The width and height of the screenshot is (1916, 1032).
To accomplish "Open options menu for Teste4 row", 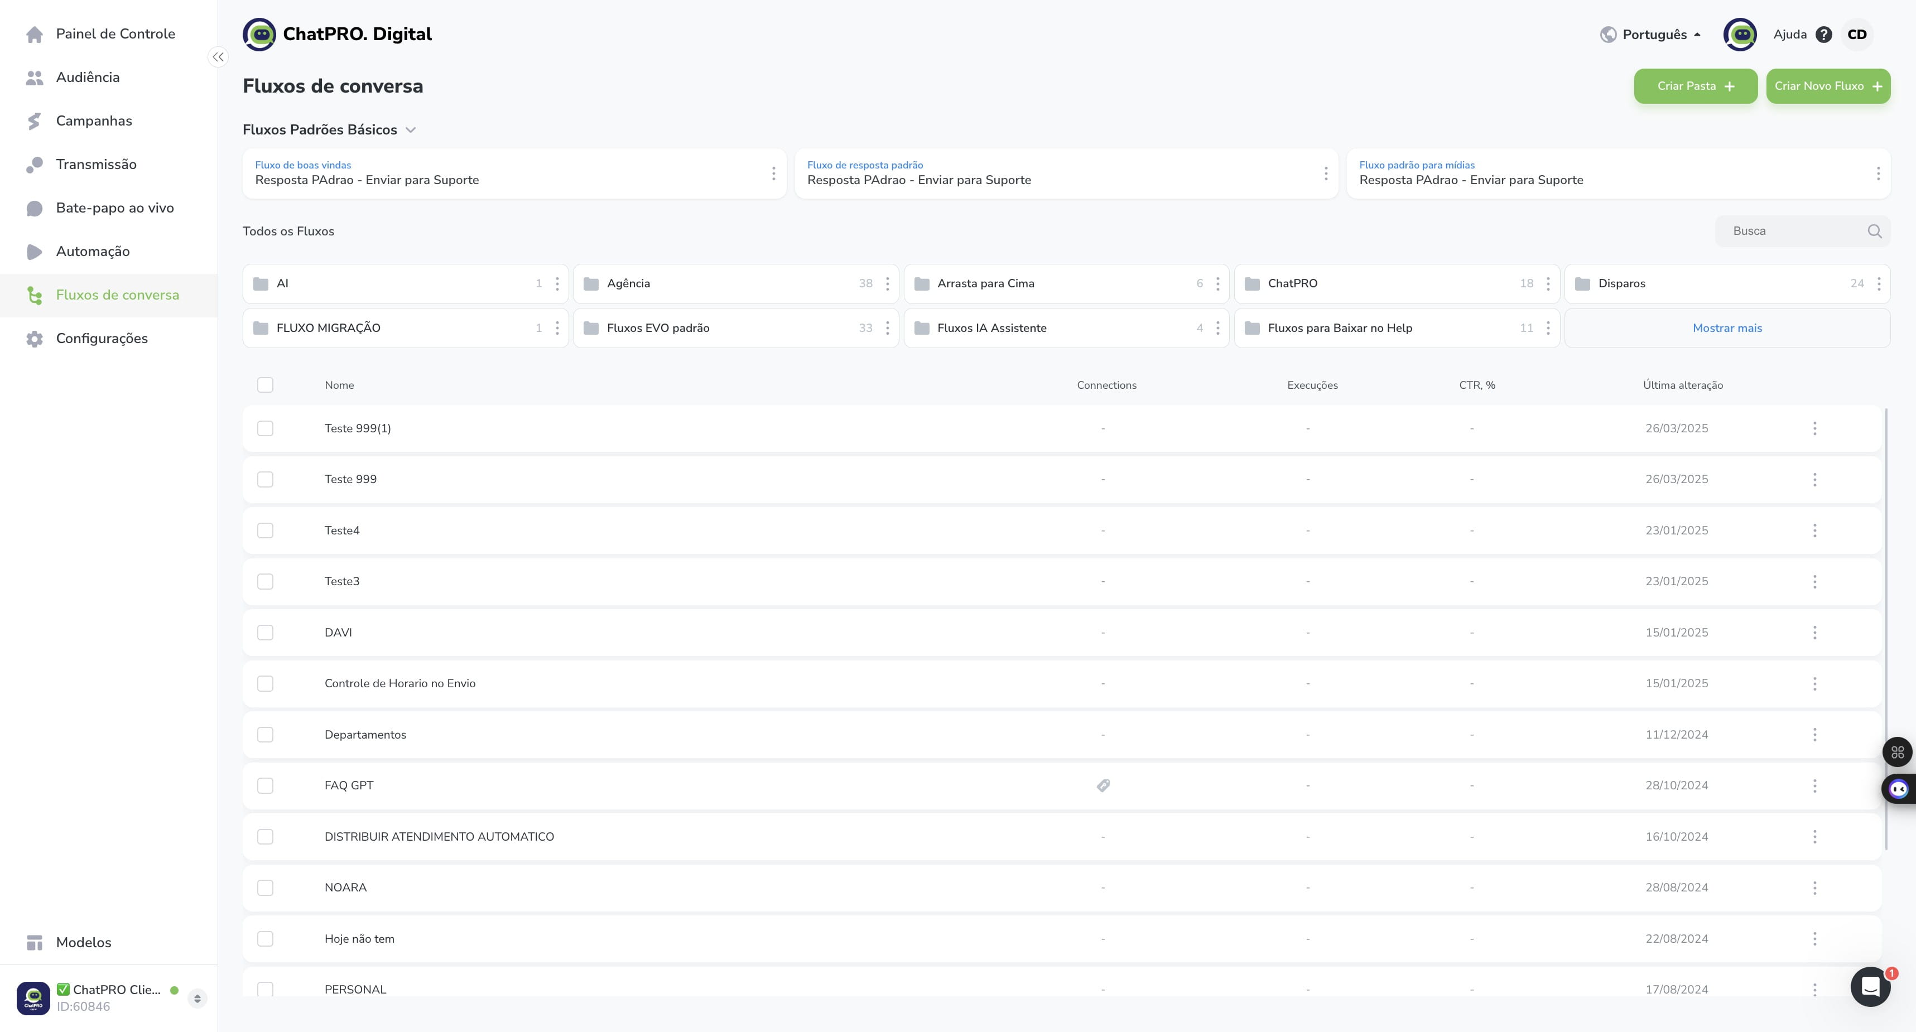I will pos(1815,530).
